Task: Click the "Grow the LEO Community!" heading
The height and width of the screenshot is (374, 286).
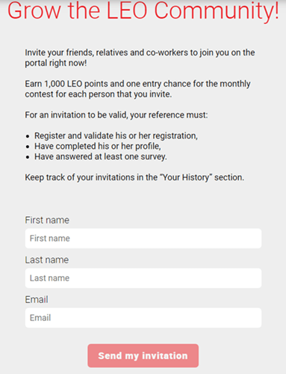Action: (143, 10)
